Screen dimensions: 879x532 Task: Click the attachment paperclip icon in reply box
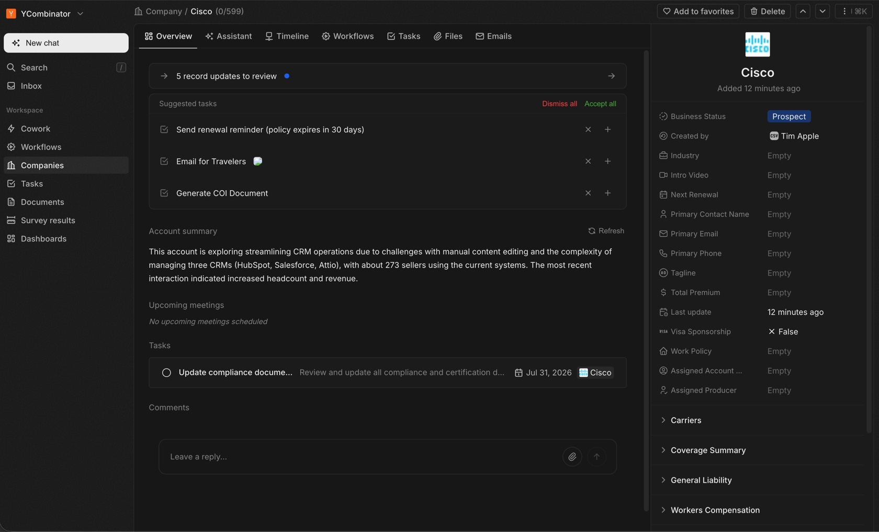pyautogui.click(x=572, y=457)
